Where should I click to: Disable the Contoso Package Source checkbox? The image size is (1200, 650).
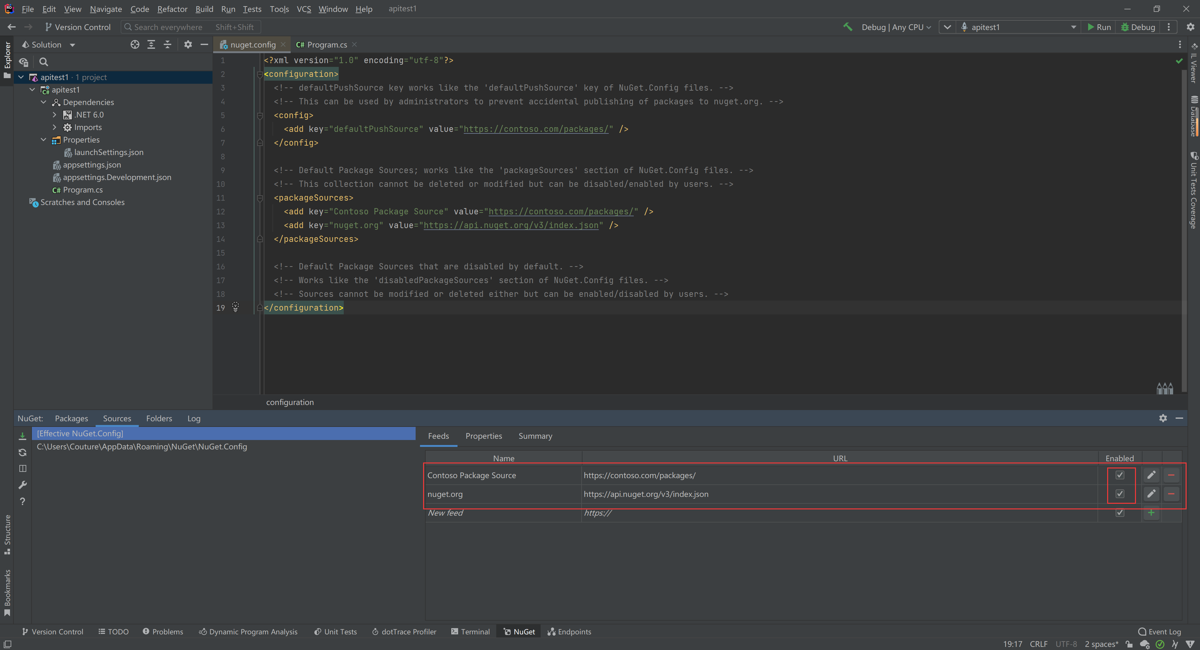pos(1120,475)
